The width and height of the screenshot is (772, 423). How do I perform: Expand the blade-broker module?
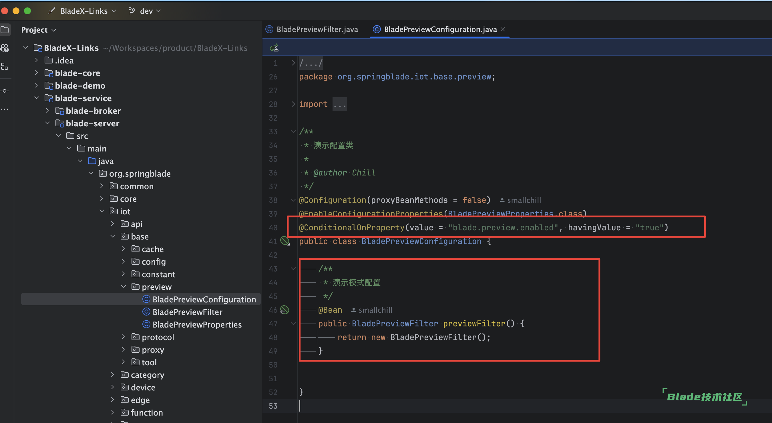[x=47, y=111]
